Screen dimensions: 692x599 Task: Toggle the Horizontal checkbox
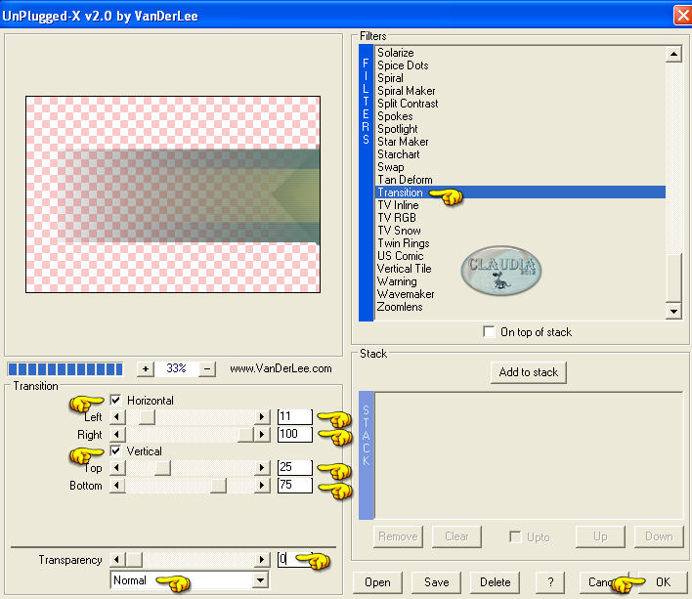pos(115,400)
